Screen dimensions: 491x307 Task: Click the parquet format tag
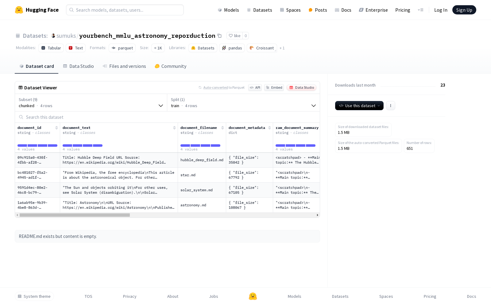(x=122, y=48)
